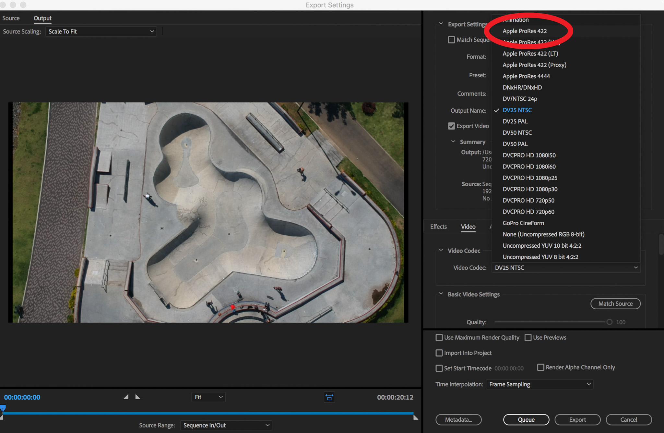
Task: Click the blue preview timeline bar
Action: [208, 413]
